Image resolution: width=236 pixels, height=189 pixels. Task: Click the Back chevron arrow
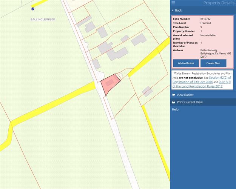pos(173,11)
